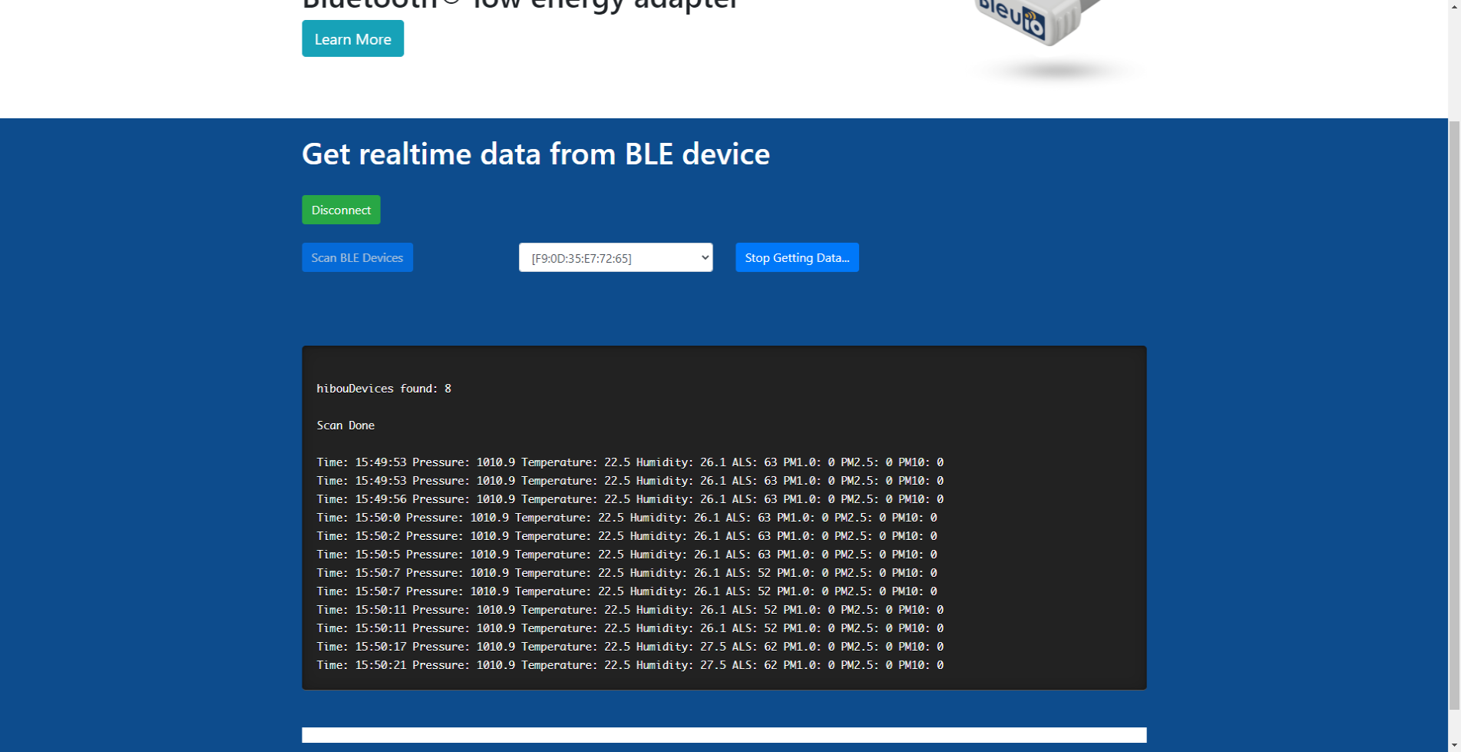The height and width of the screenshot is (752, 1461).
Task: Click the last log entry at 15:50:21
Action: 630,664
